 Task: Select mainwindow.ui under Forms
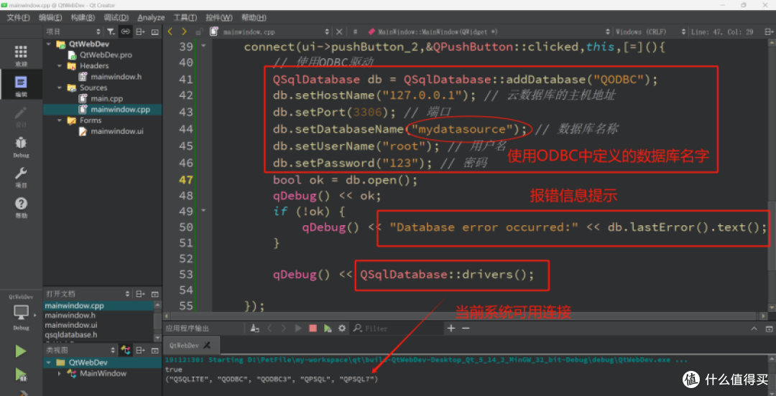pyautogui.click(x=117, y=131)
